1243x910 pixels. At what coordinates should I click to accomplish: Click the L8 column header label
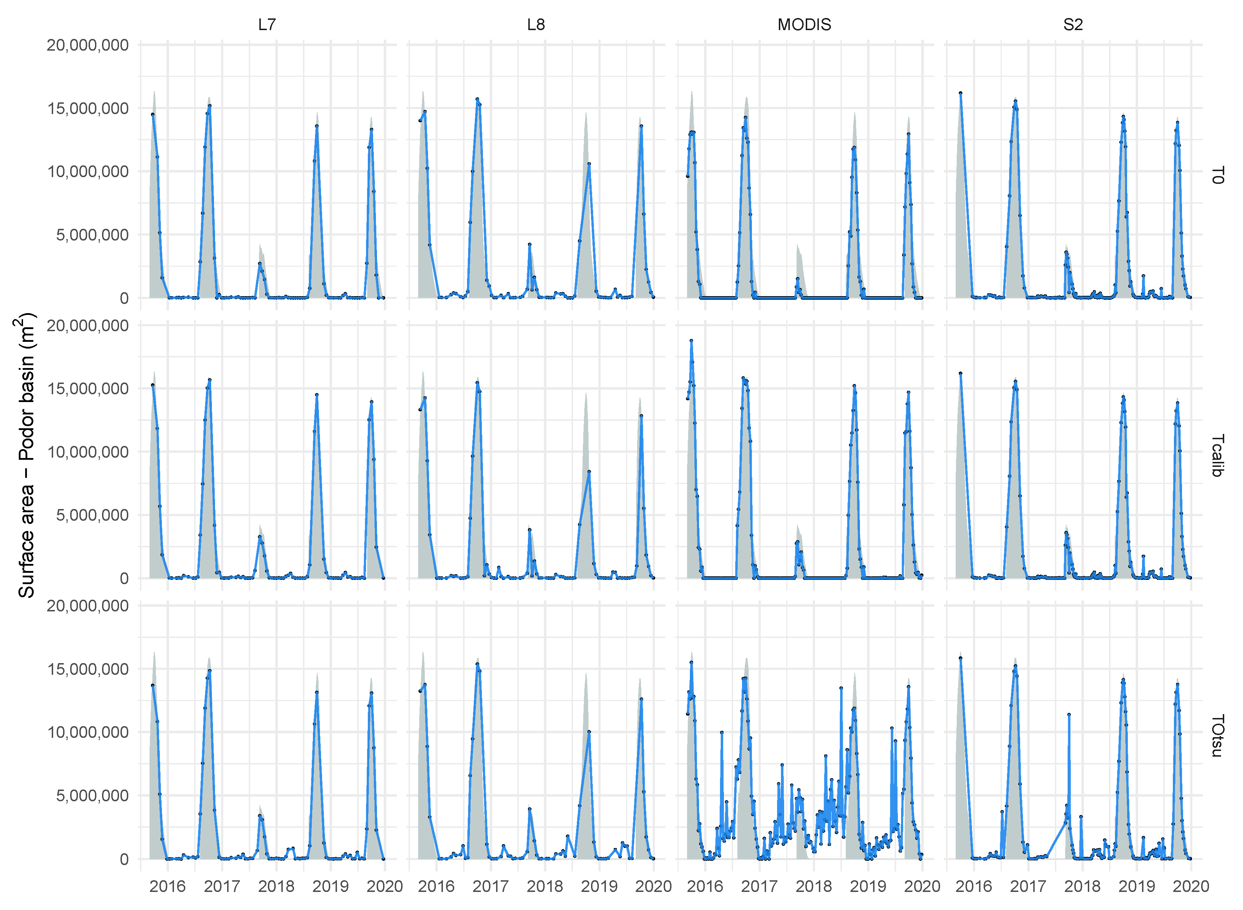click(x=535, y=24)
